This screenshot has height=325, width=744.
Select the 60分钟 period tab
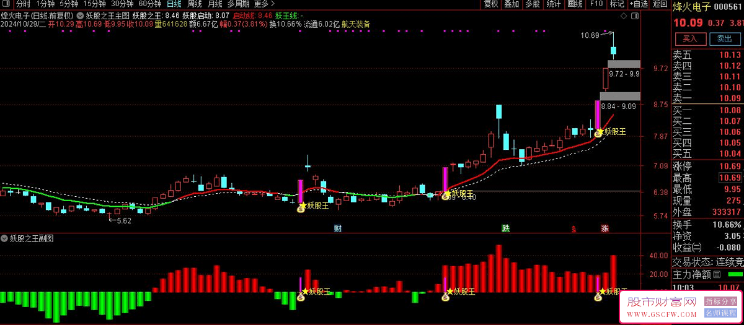click(150, 4)
